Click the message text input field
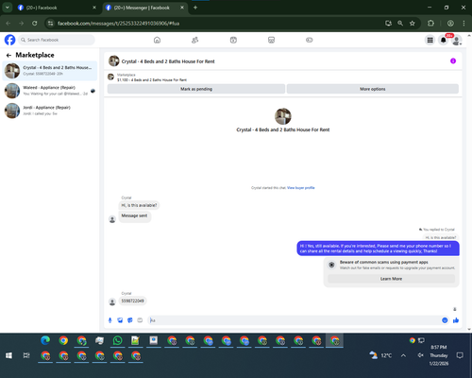The image size is (472, 378). (295, 320)
